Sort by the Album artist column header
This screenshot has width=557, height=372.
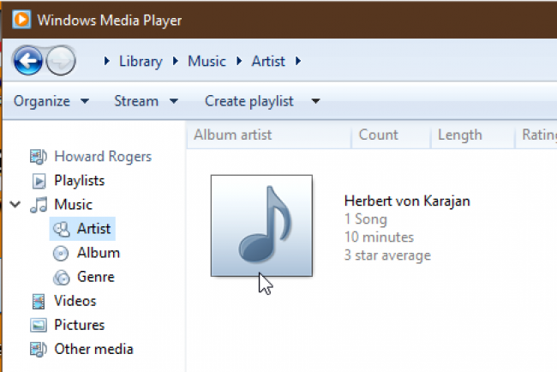[x=232, y=135]
